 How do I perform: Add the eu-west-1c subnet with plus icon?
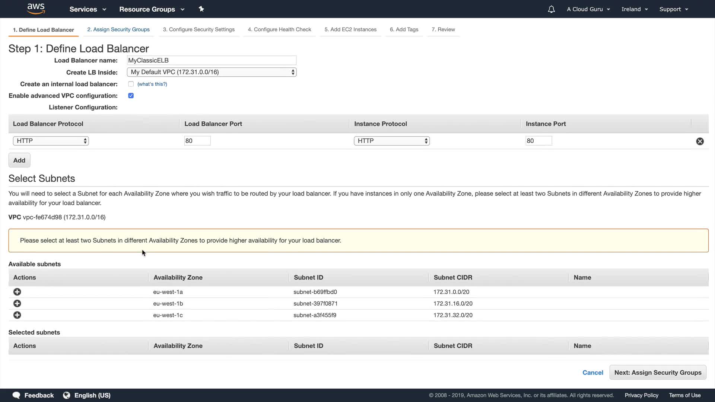click(17, 315)
